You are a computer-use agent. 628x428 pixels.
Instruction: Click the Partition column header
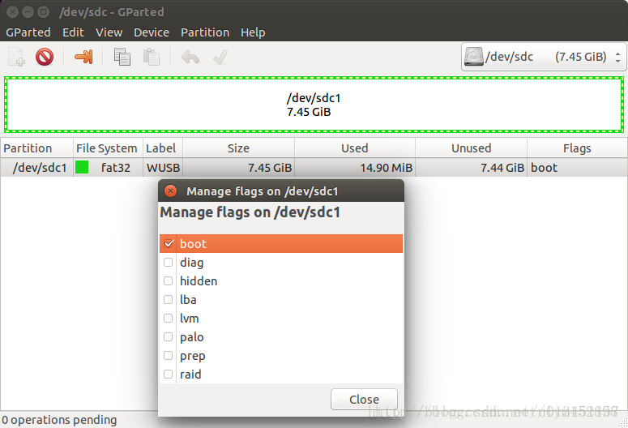point(36,148)
